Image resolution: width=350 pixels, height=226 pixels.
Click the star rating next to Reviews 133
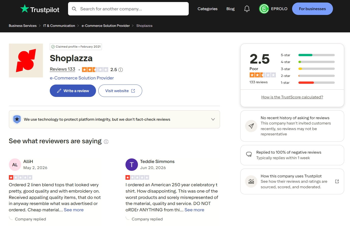(x=95, y=70)
